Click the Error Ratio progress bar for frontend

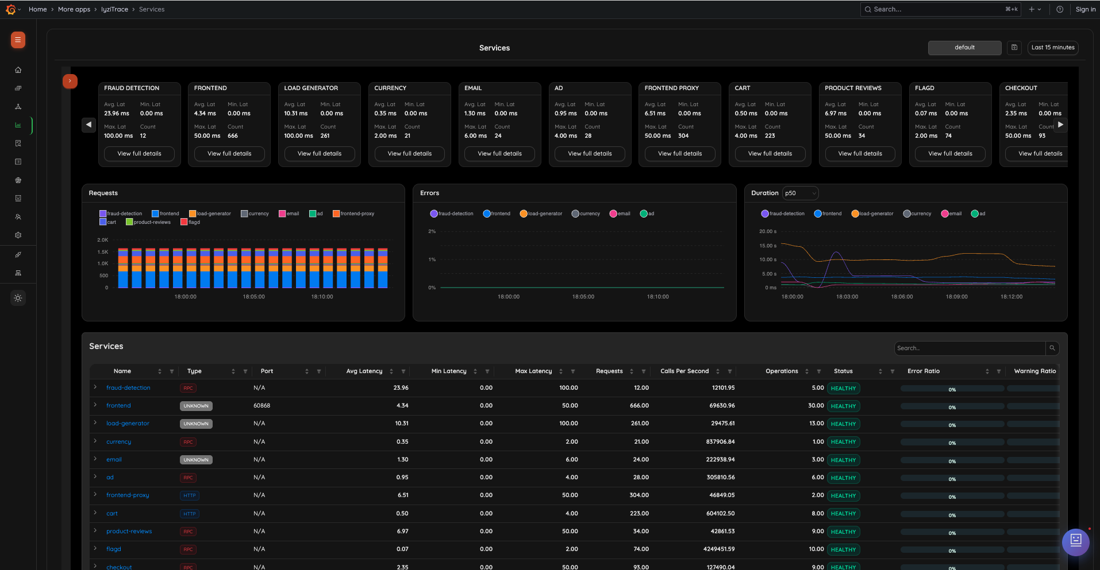point(951,406)
